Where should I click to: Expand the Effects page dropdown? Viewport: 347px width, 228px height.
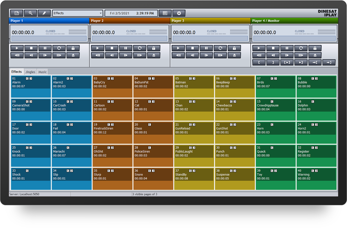pyautogui.click(x=101, y=13)
